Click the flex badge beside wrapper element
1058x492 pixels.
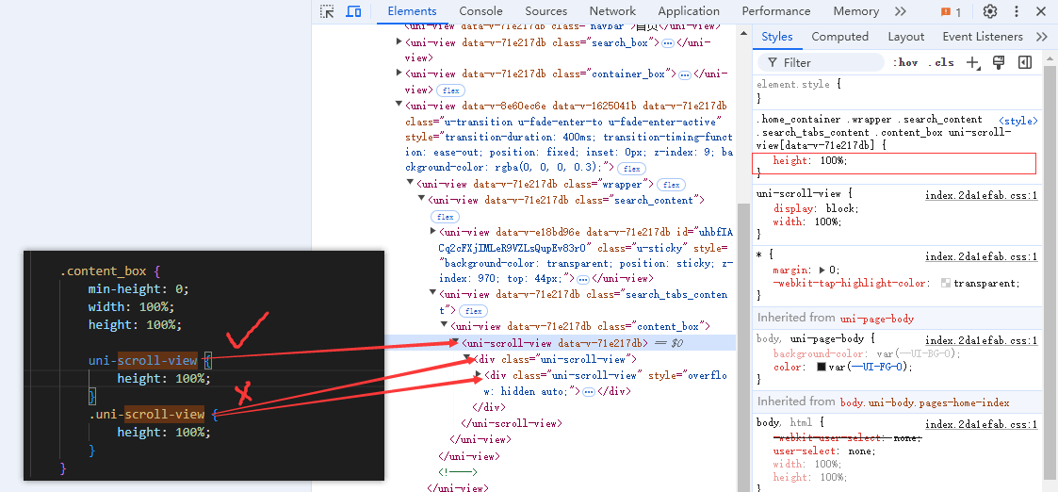(x=671, y=185)
